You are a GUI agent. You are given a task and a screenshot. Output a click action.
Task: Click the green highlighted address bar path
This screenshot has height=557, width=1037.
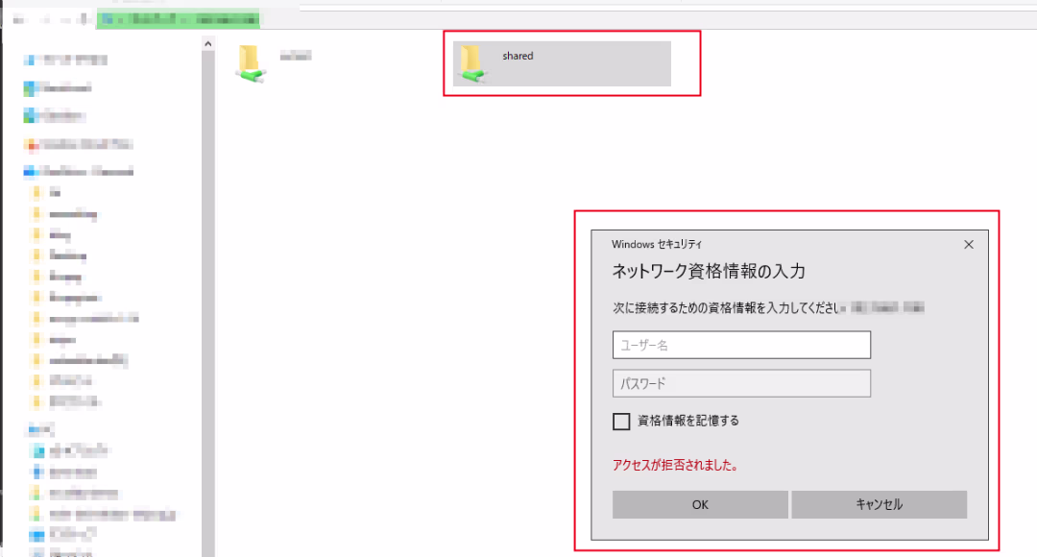tap(179, 19)
